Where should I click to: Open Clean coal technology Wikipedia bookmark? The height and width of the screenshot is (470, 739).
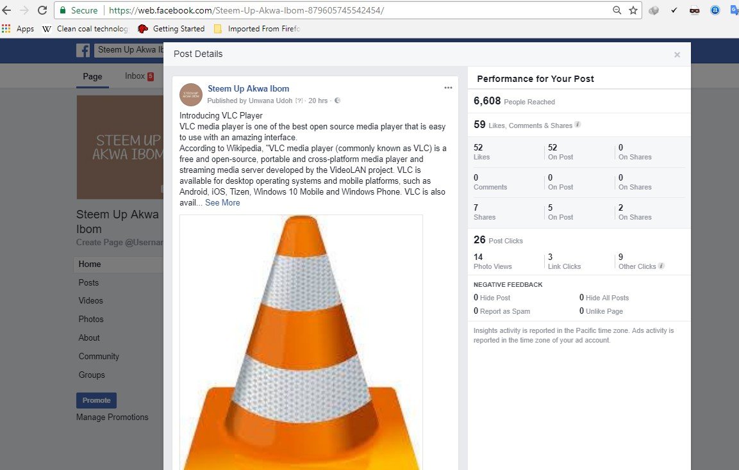[x=85, y=29]
